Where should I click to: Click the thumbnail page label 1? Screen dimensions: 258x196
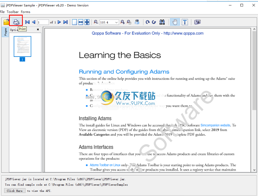pos(22,59)
